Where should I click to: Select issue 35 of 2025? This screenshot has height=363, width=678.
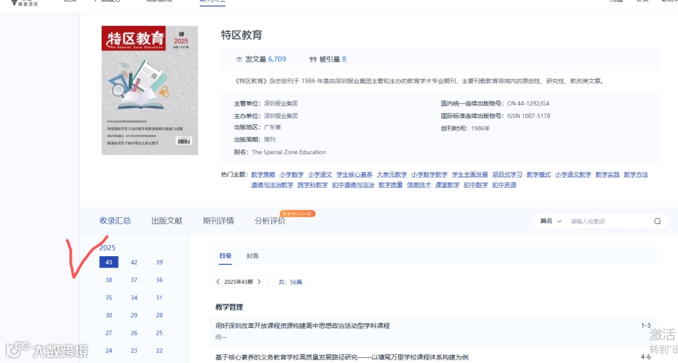[109, 298]
